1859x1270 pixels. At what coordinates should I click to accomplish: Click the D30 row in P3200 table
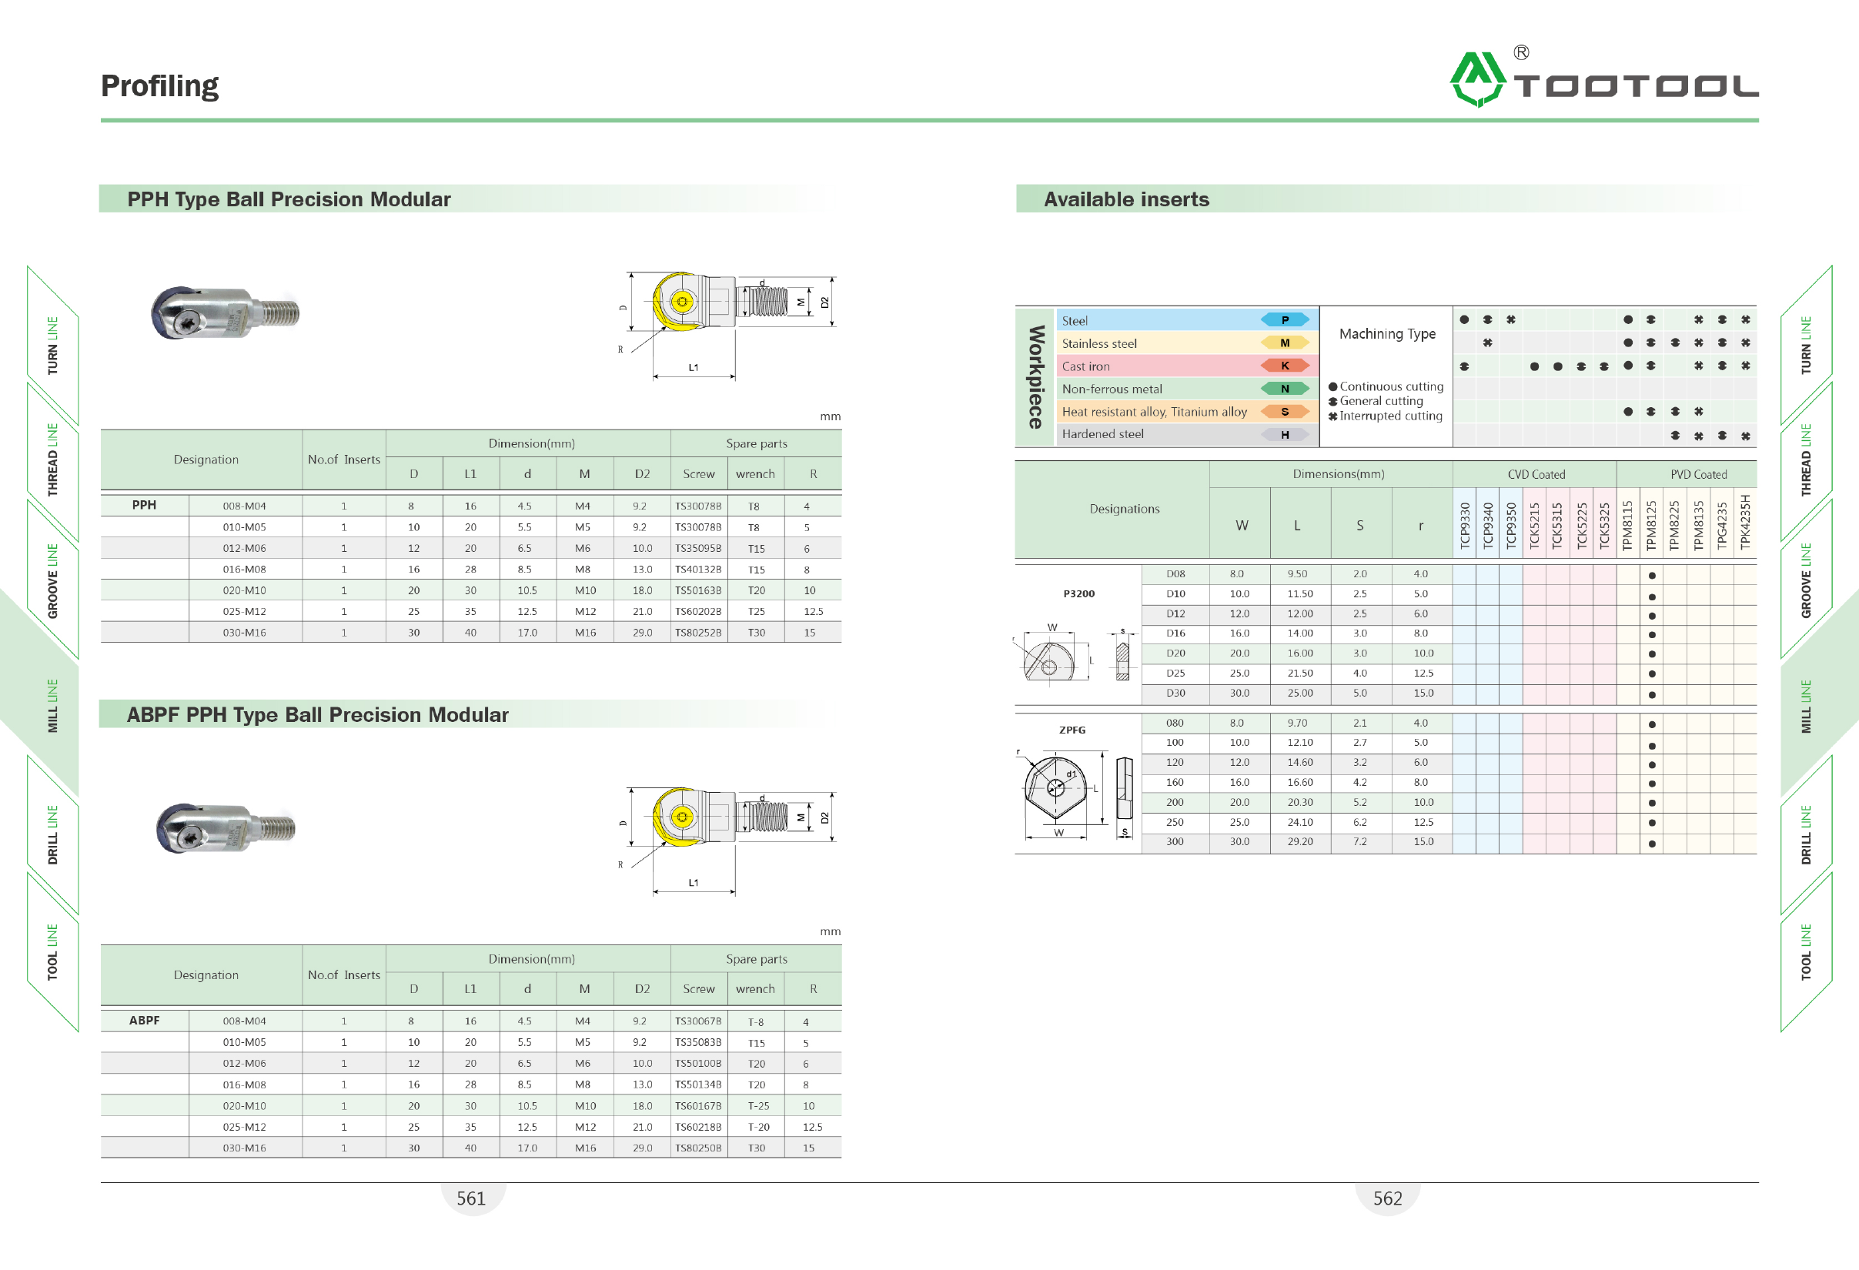pyautogui.click(x=1449, y=693)
